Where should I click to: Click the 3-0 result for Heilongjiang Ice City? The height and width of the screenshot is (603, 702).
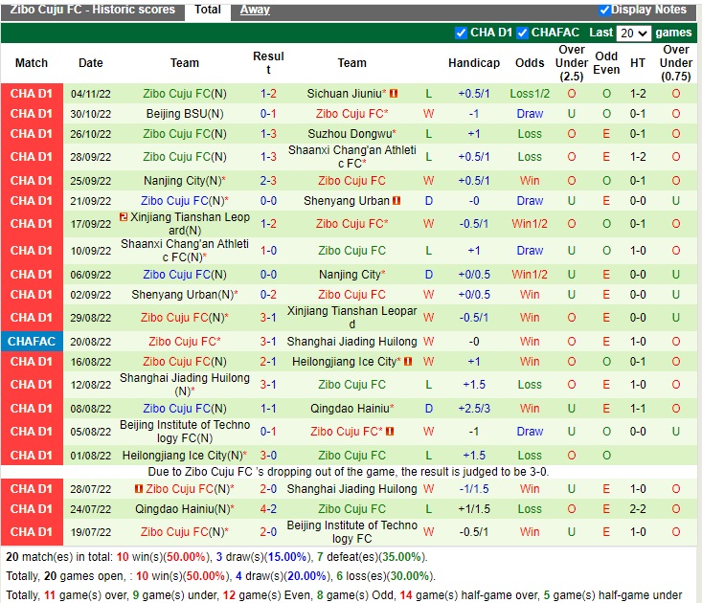click(x=268, y=456)
